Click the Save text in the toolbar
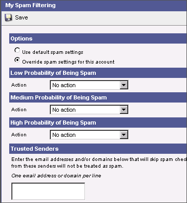This screenshot has width=187, height=203. pos(22,17)
